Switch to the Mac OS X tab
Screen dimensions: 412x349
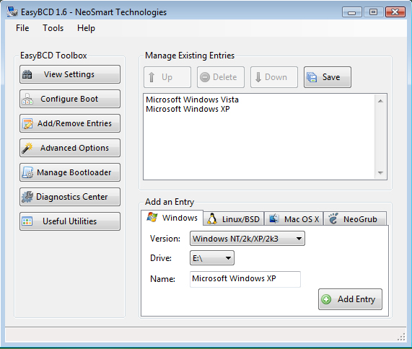click(294, 219)
